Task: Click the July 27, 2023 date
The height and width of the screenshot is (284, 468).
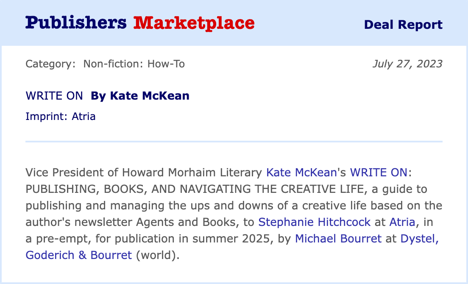Action: click(x=407, y=64)
